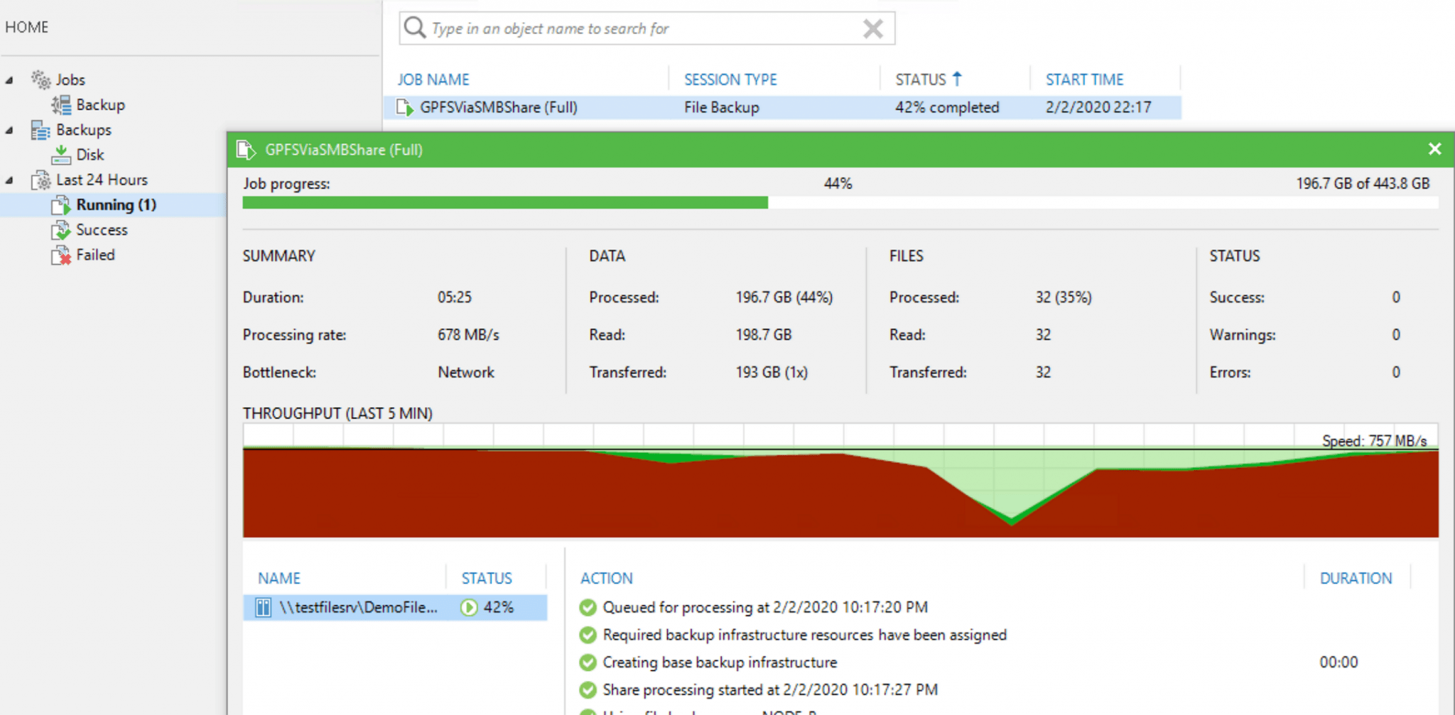Click the Disk icon under Backups
Screen dimensions: 1455x715
point(63,154)
